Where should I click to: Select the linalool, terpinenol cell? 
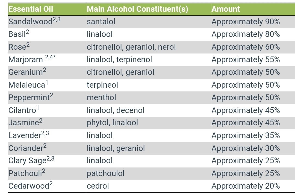tap(119, 60)
